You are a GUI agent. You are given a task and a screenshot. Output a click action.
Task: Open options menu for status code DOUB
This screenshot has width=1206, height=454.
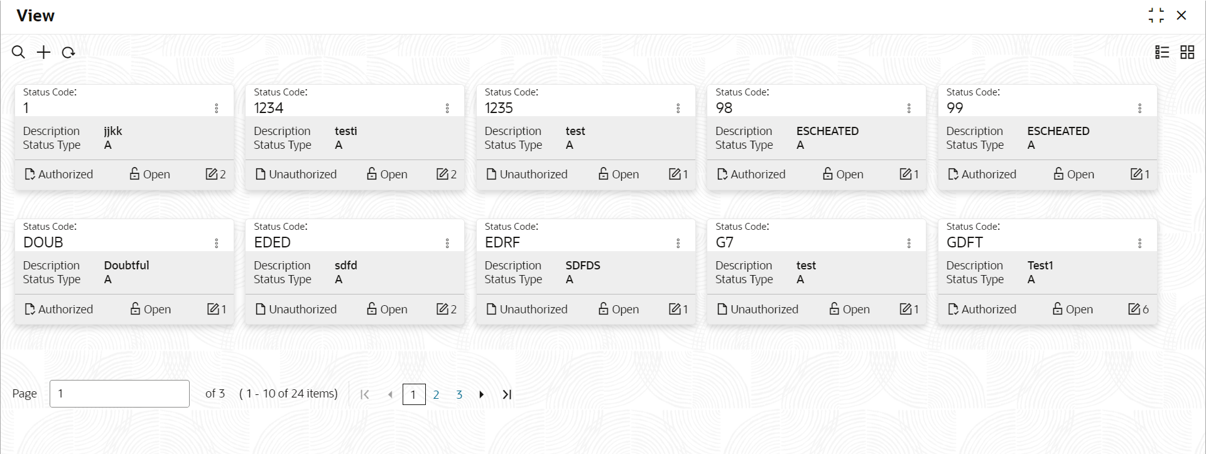pyautogui.click(x=217, y=243)
